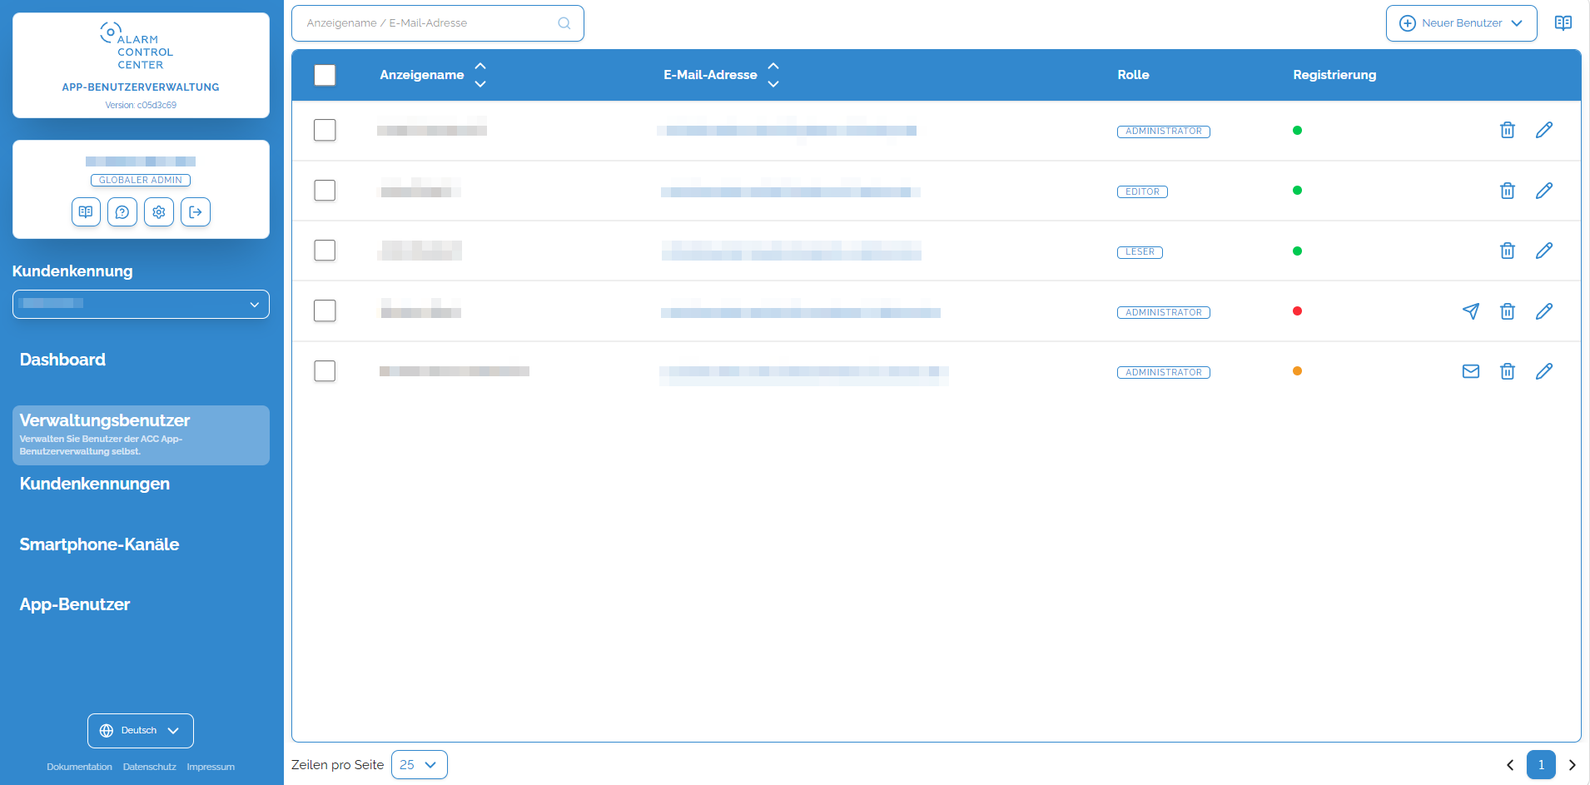Screen dimensions: 1590x785
Task: Click the Registrierung column header
Action: pos(1334,75)
